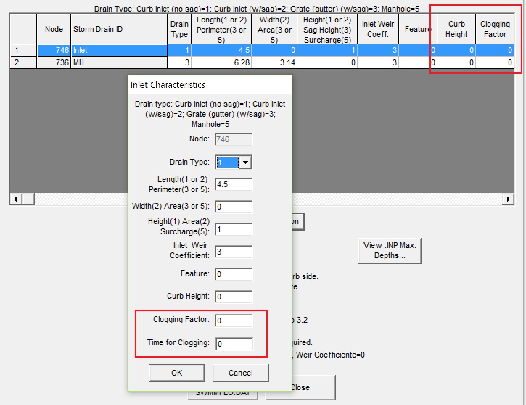Select row 2 header in table
The width and height of the screenshot is (526, 405).
coord(23,62)
